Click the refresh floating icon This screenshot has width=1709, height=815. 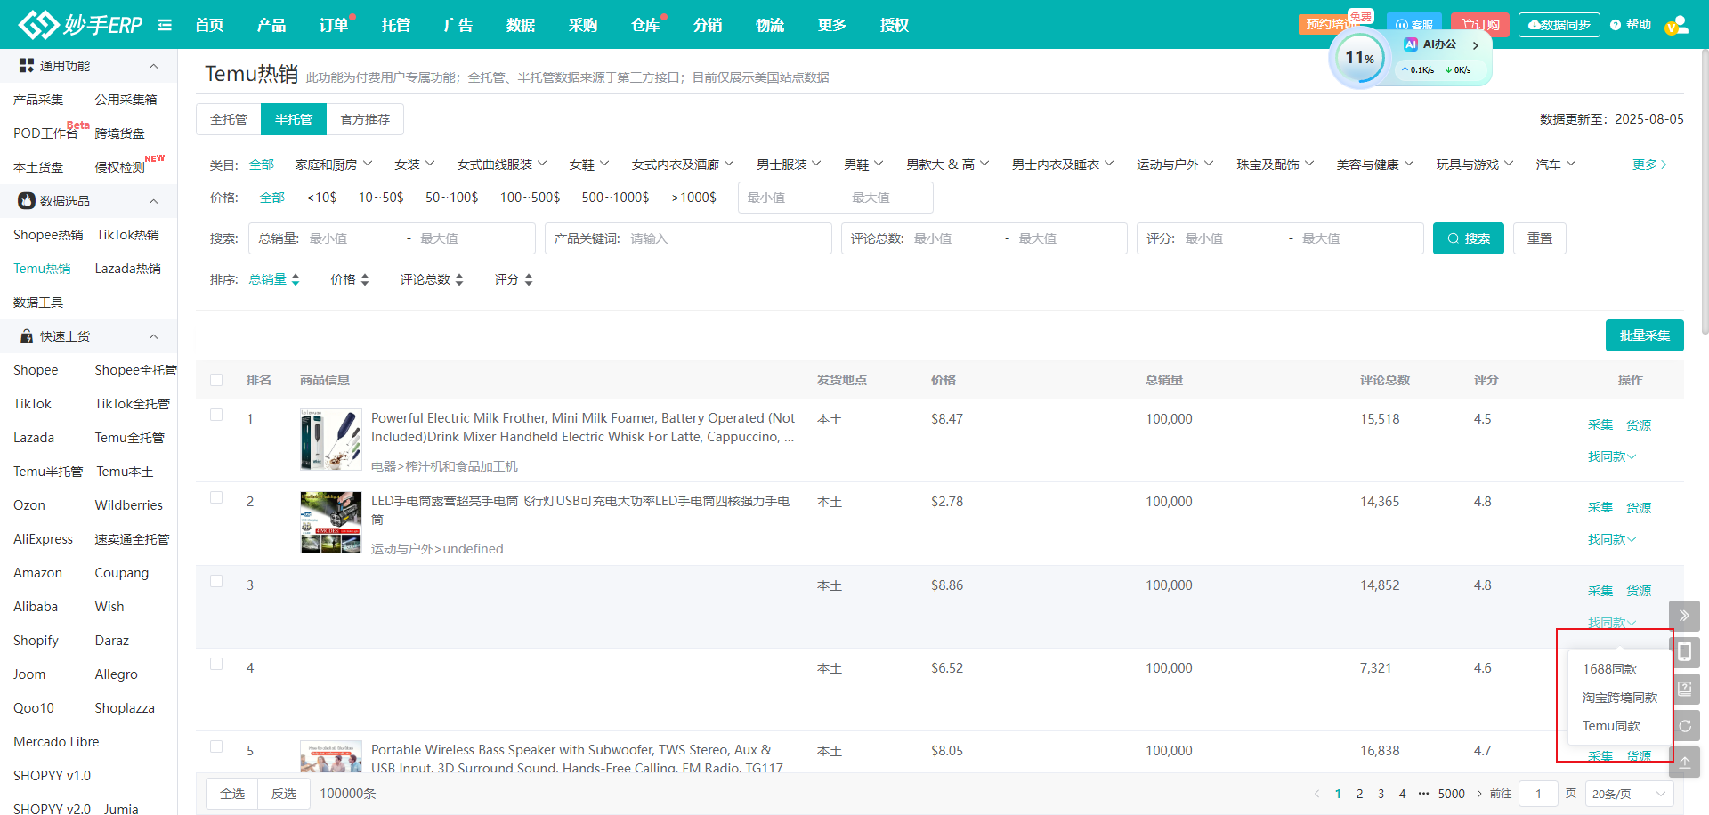click(x=1684, y=726)
